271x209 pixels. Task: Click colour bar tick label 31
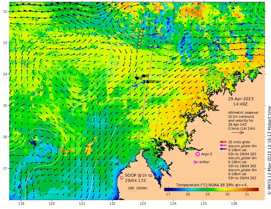click(x=247, y=194)
